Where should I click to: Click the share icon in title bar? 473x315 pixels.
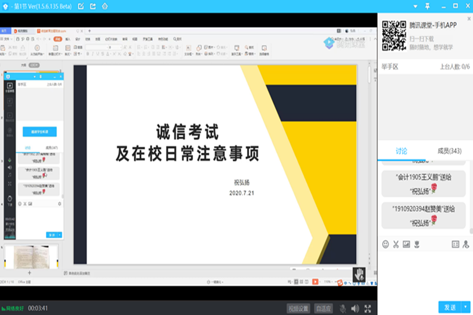pos(93,6)
